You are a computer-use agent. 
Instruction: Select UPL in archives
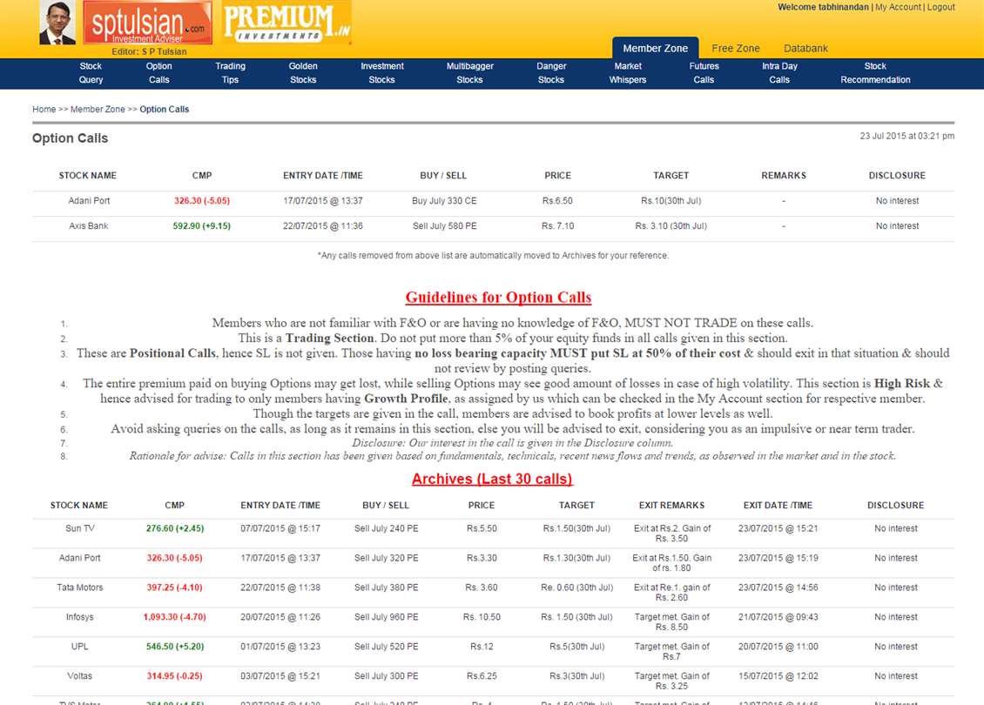coord(80,647)
